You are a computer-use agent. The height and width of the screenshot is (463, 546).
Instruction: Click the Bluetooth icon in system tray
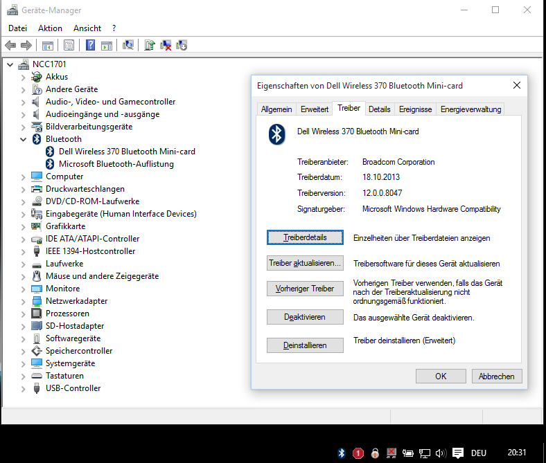click(x=341, y=453)
